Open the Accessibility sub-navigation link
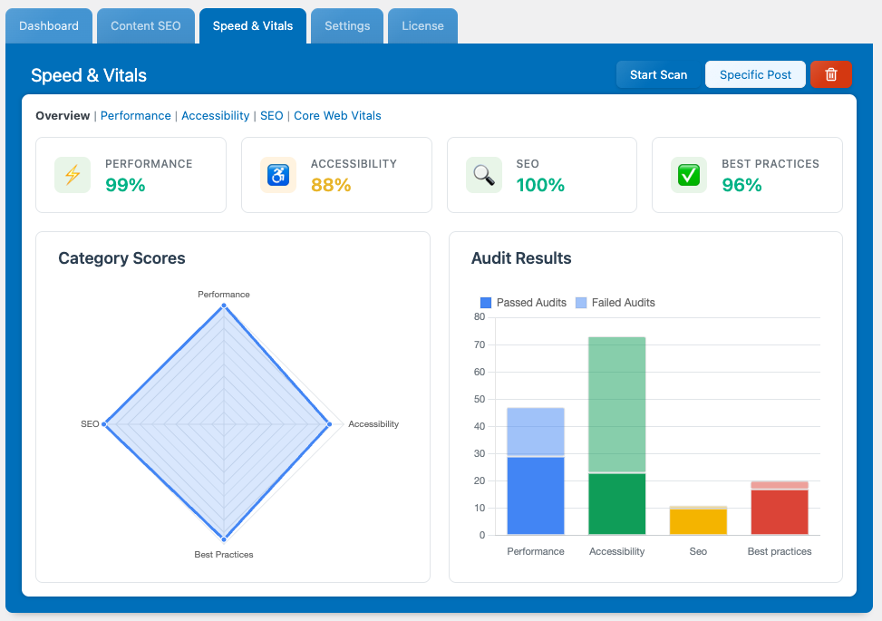Screen dimensions: 882x621 coord(215,116)
